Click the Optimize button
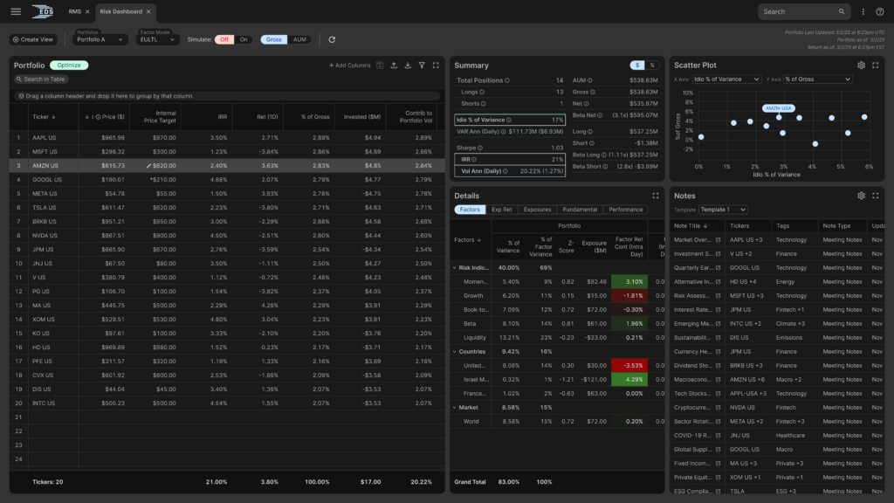The width and height of the screenshot is (894, 503). point(69,65)
